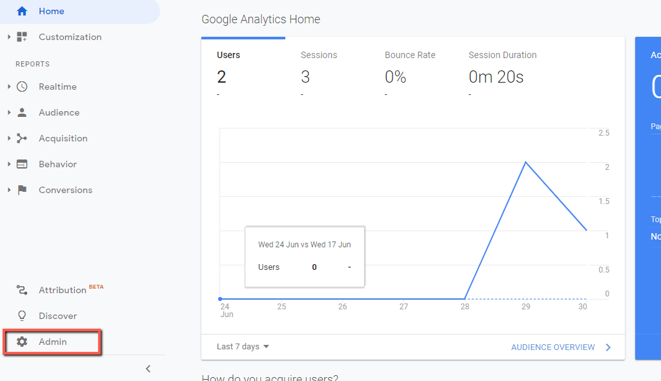Open the Customization menu item

tap(70, 37)
